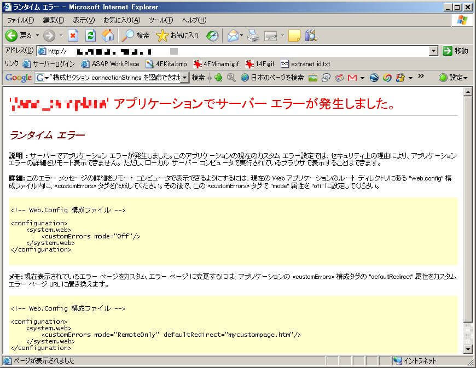
Task: Open Favorites (お気に入り) star button
Action: [x=178, y=36]
